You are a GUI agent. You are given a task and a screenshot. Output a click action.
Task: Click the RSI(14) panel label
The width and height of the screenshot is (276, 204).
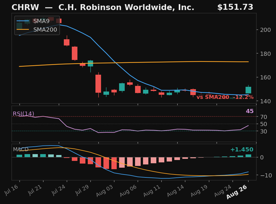tap(23, 114)
